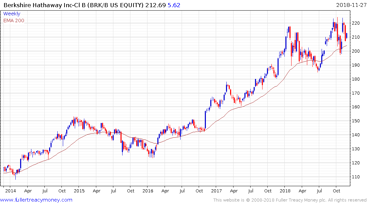Select the 2015 year axis label
Screen dimensions: 367x205
tap(79, 191)
